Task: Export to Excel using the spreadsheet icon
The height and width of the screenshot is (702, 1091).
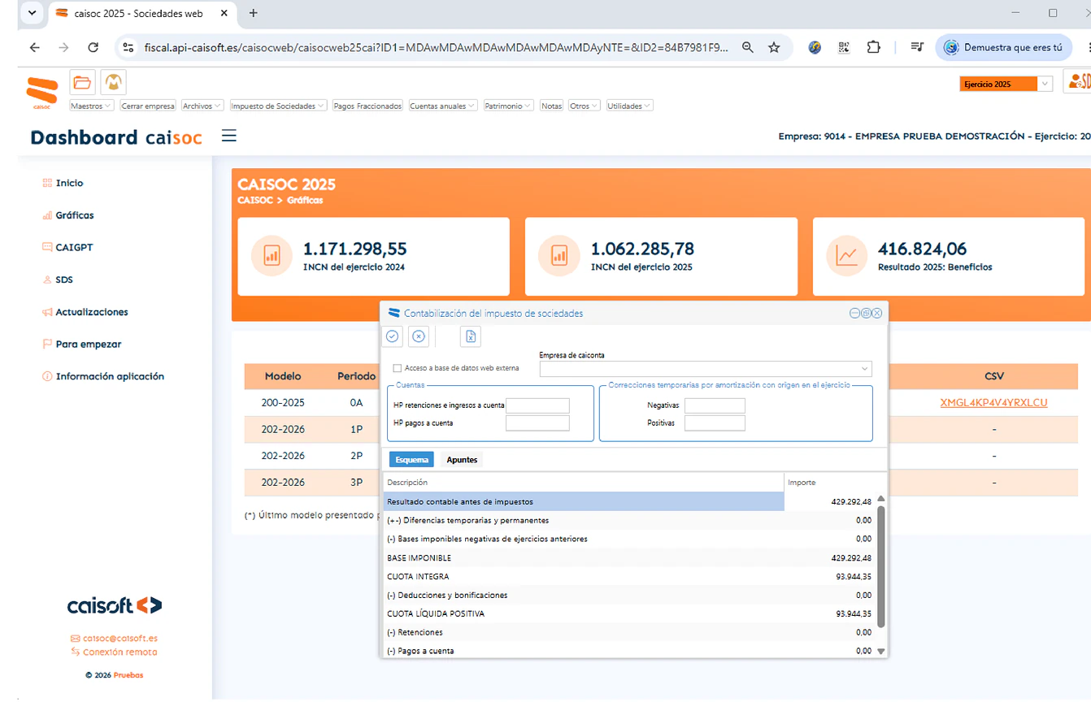Action: click(471, 336)
